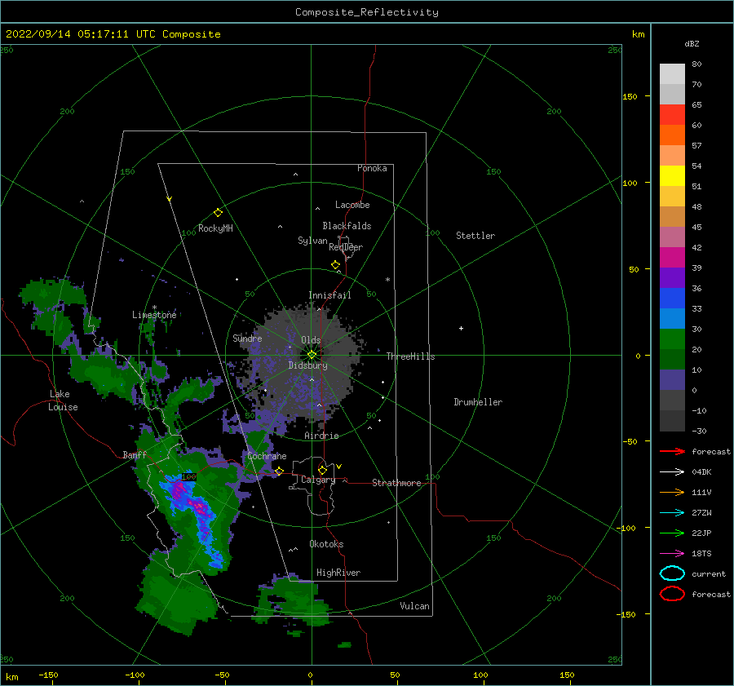Click the grey ground clutter patch around Didsbury

(304, 365)
